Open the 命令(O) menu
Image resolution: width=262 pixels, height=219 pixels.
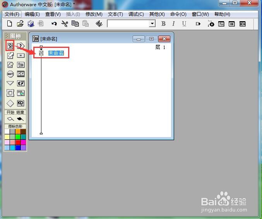[x=178, y=14]
